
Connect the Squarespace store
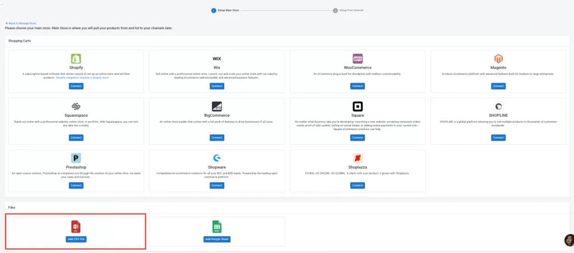pyautogui.click(x=76, y=137)
